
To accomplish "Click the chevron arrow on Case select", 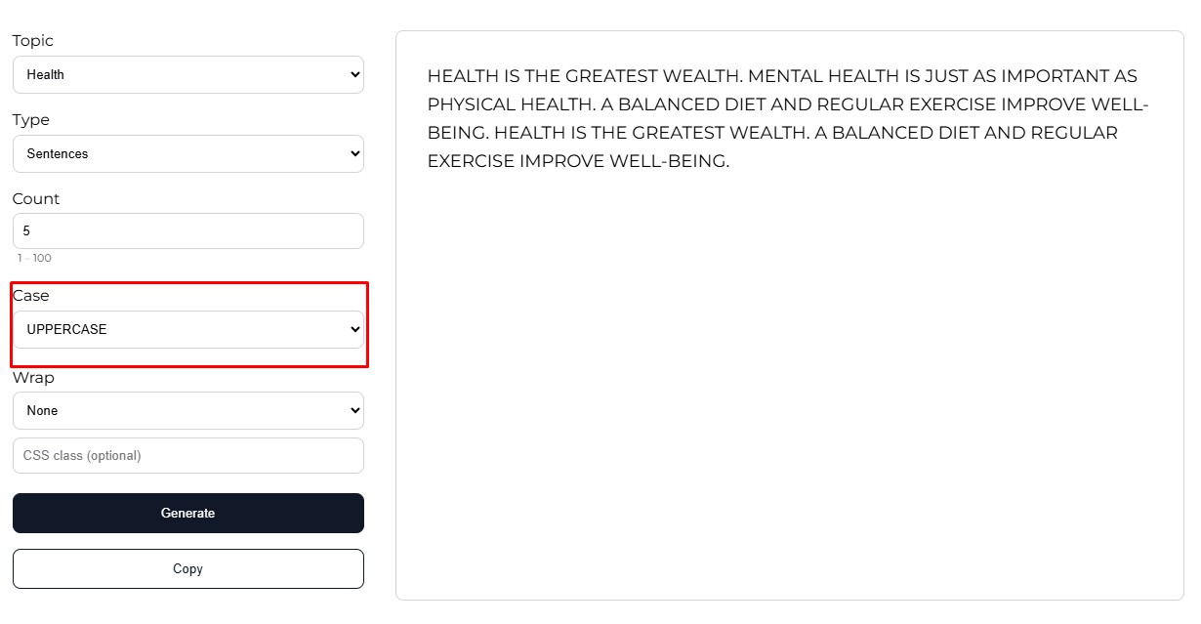I will coord(354,329).
